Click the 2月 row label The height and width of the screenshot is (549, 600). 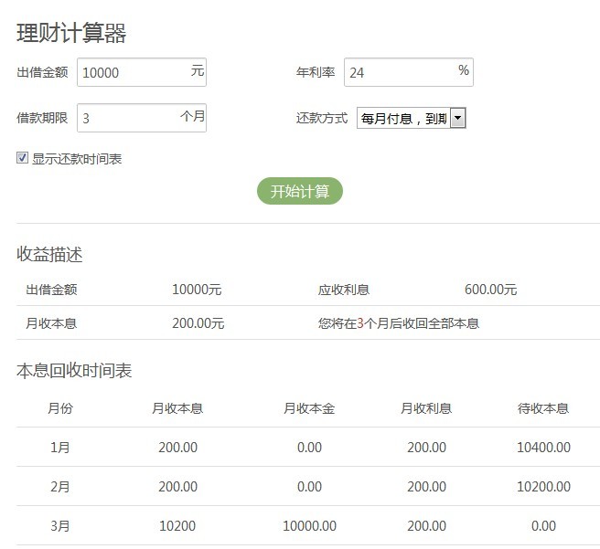click(x=60, y=487)
